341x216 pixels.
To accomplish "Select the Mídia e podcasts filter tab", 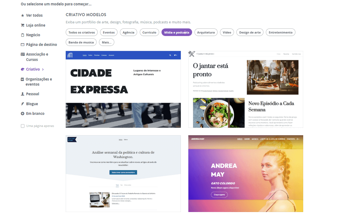I will tap(177, 32).
